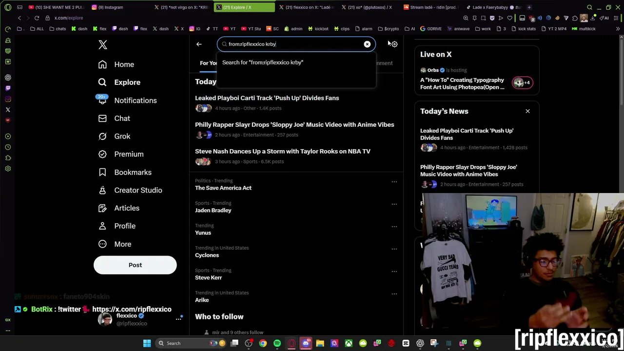
Task: Open Steve Nash Dances Up a Storm story
Action: [283, 152]
